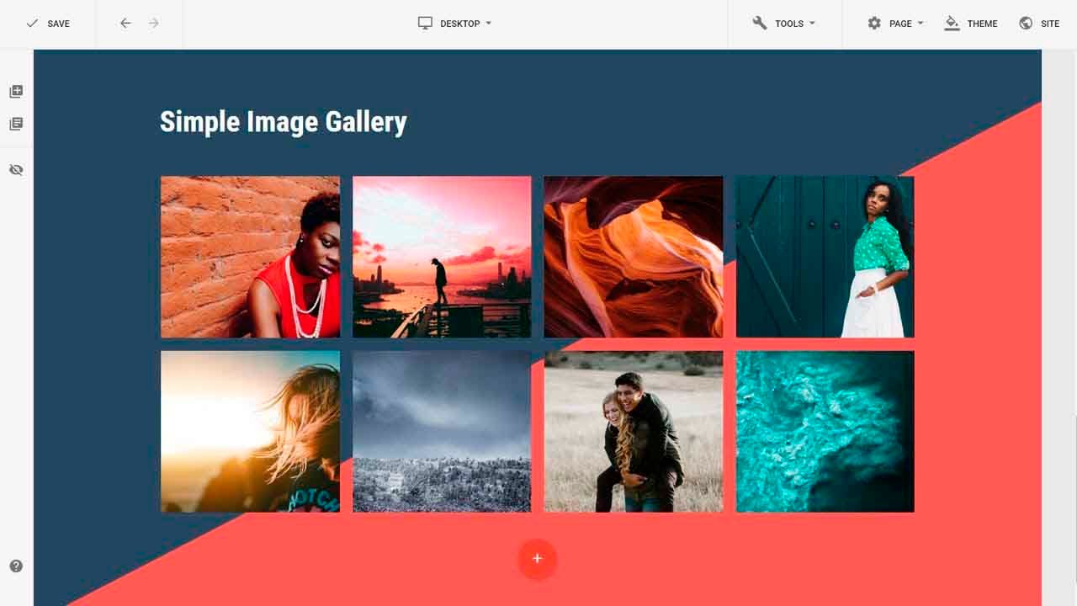Open the pages library sidebar icon

point(16,124)
